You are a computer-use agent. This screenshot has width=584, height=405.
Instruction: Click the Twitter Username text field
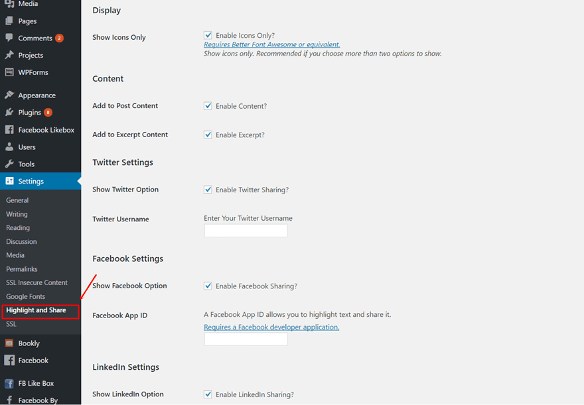coord(246,231)
